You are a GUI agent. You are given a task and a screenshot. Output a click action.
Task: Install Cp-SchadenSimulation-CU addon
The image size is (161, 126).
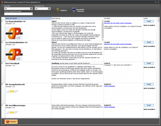click(x=149, y=42)
